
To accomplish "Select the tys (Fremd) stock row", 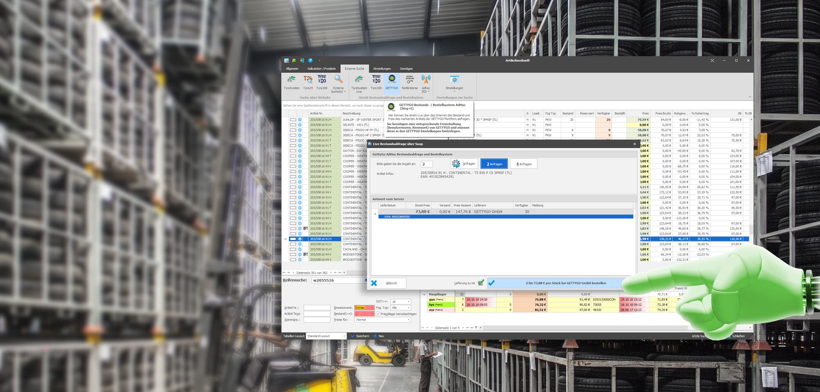I will [x=553, y=305].
